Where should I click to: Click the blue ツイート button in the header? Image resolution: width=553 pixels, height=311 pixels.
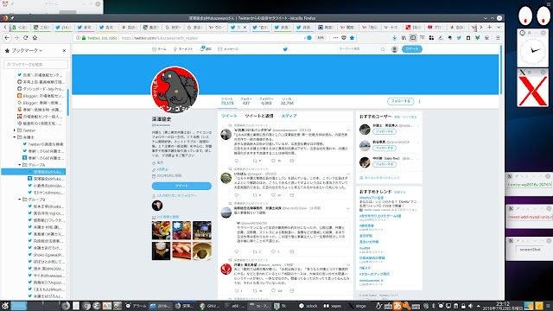[x=411, y=49]
